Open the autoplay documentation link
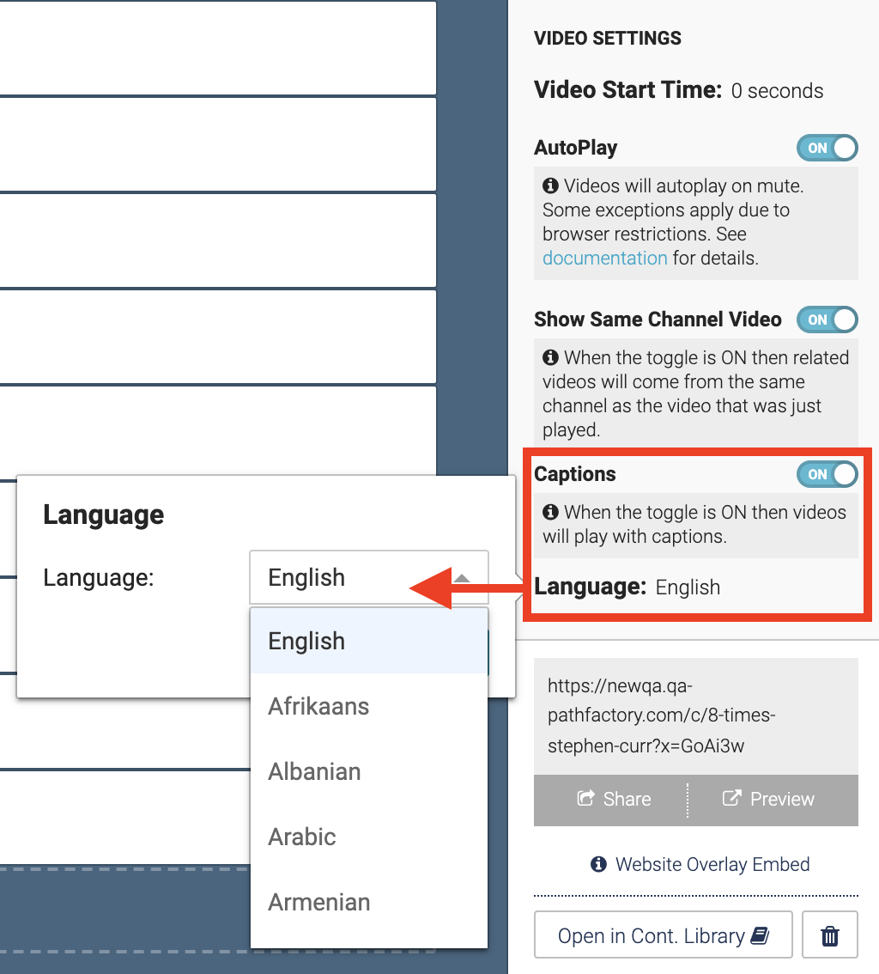This screenshot has width=879, height=974. pyautogui.click(x=604, y=258)
